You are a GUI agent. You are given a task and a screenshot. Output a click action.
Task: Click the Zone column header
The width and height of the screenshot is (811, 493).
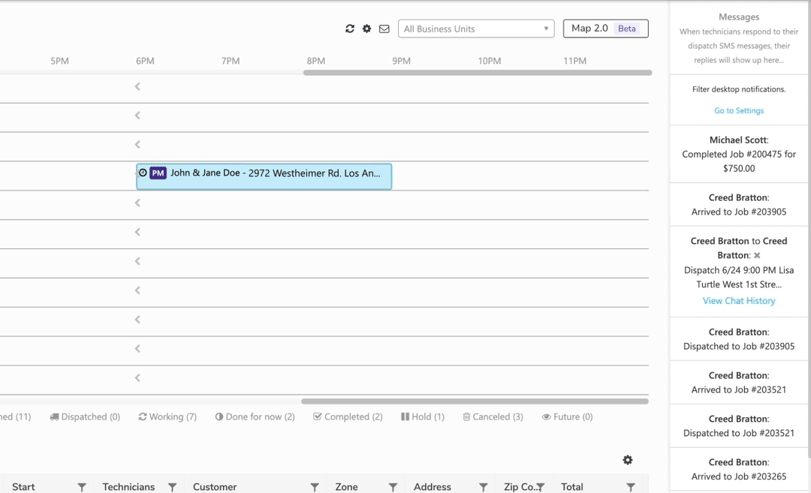click(346, 487)
